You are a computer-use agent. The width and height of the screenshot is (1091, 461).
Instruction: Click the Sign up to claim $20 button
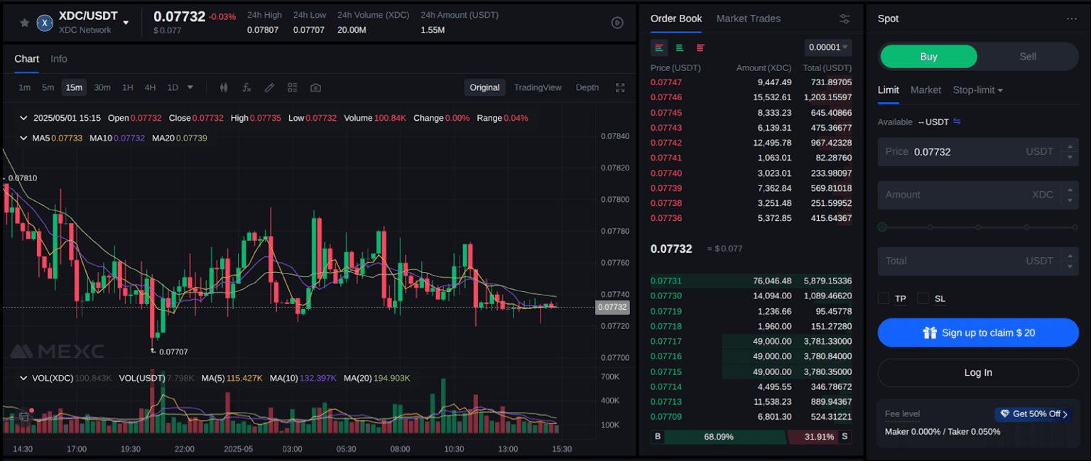tap(978, 332)
